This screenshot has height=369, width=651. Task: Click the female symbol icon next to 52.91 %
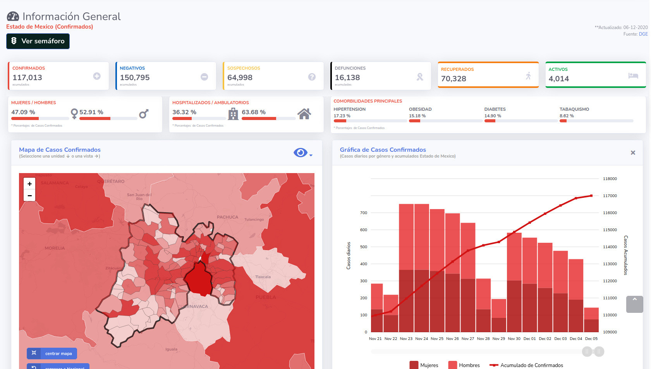(74, 113)
